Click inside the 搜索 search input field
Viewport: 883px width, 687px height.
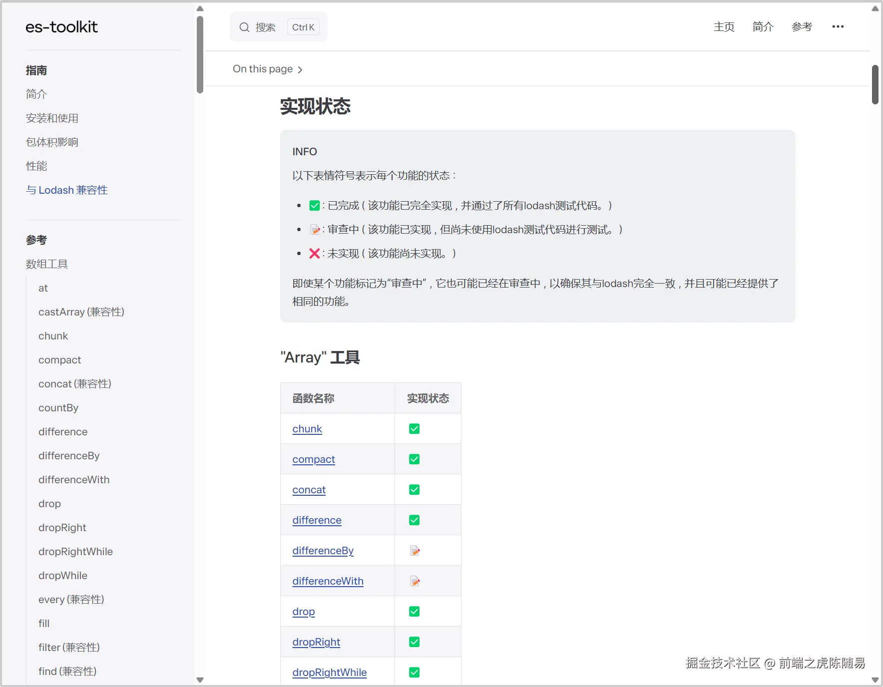click(x=267, y=27)
